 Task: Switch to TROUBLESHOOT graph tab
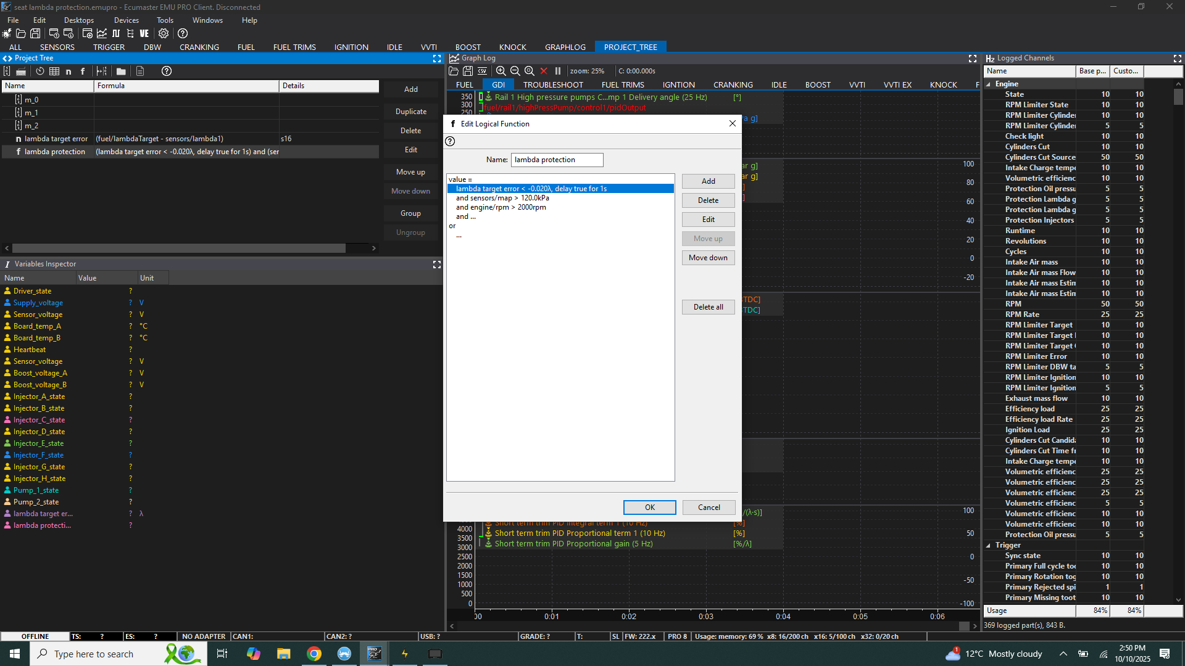553,84
